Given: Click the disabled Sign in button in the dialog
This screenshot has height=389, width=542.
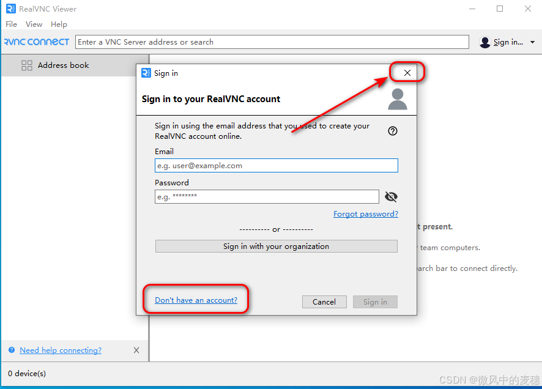Looking at the screenshot, I should click(x=375, y=302).
